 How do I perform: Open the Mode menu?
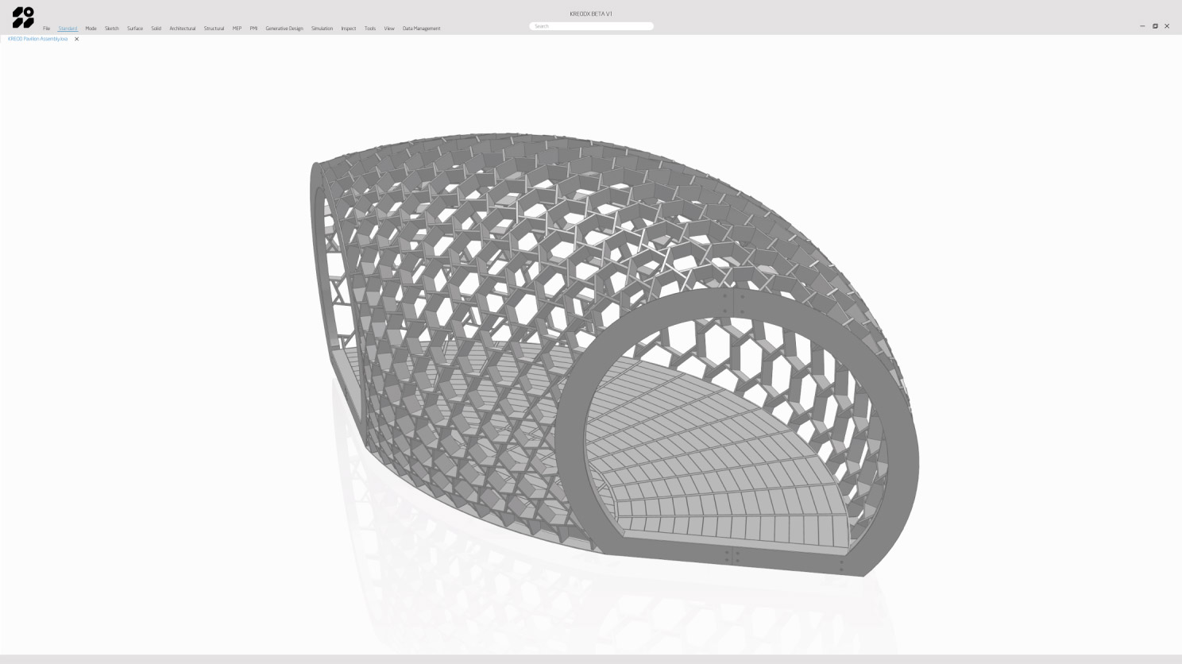91,29
